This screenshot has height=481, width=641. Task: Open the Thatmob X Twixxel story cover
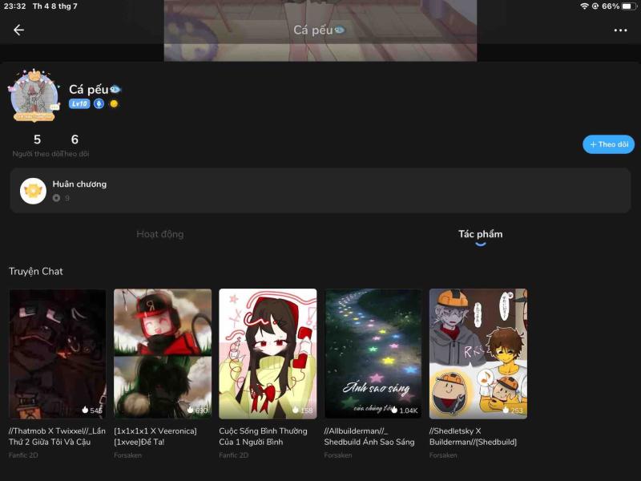pos(58,354)
